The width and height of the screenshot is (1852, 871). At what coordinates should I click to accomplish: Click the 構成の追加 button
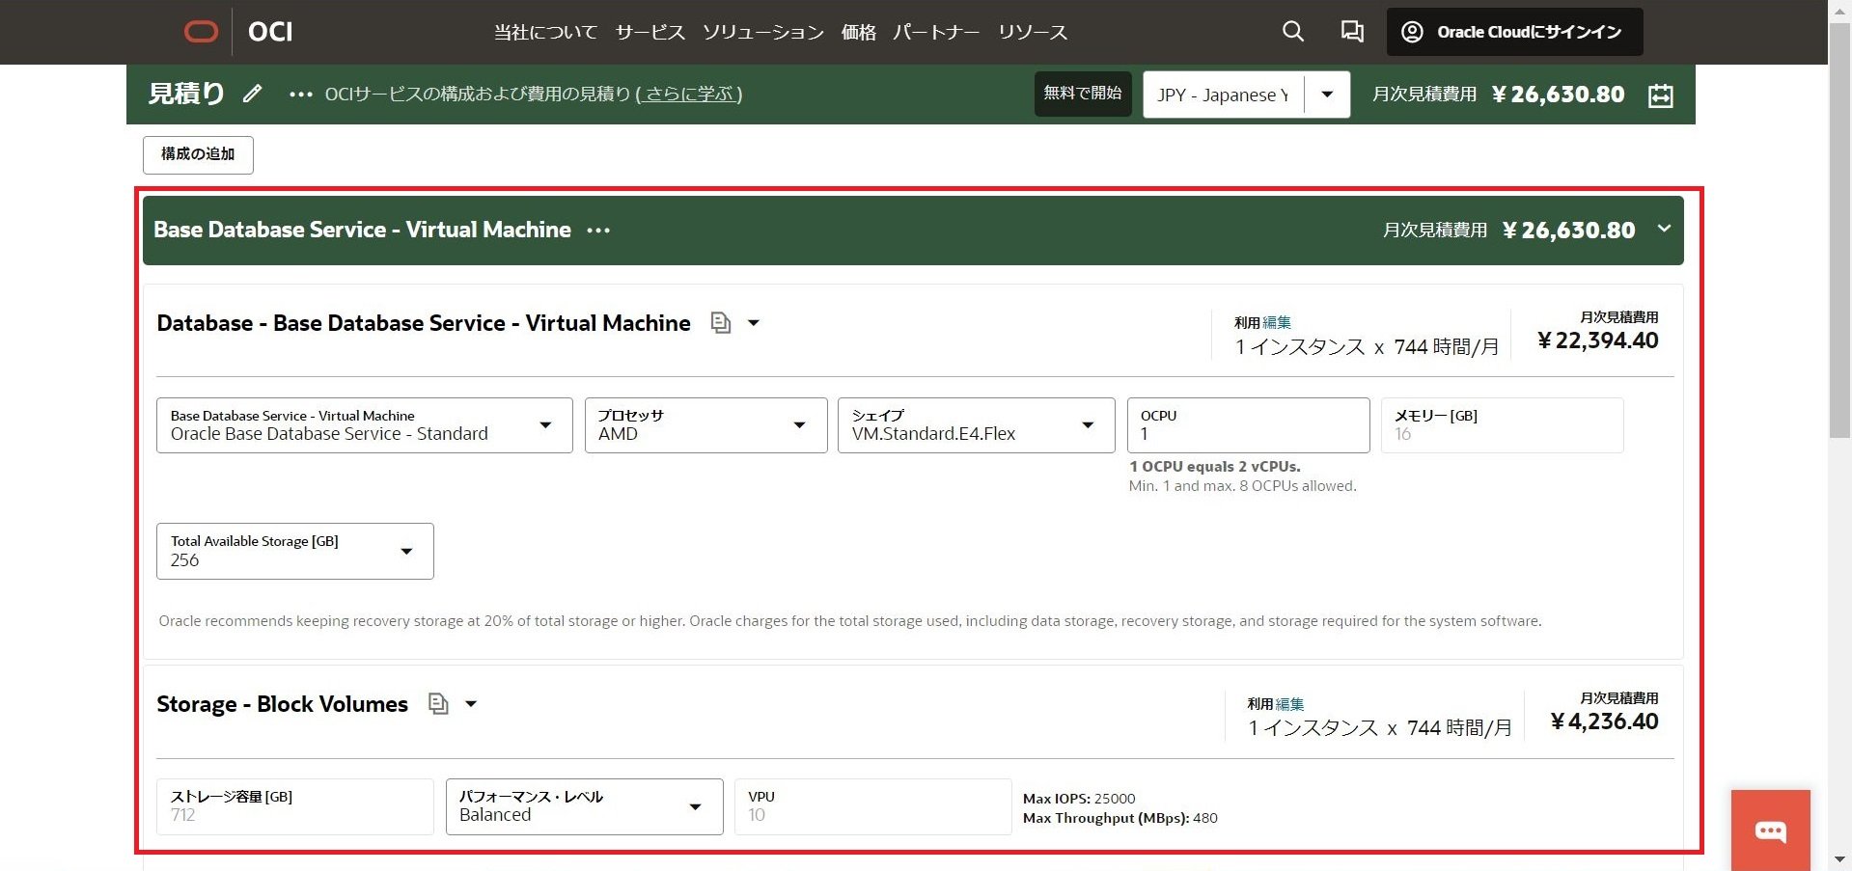point(198,154)
